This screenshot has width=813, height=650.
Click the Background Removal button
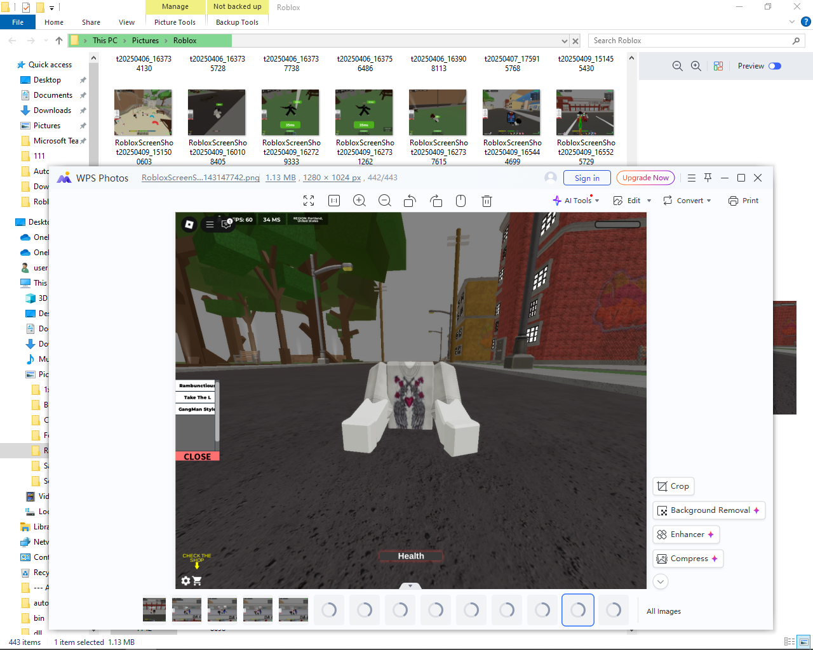pos(709,510)
